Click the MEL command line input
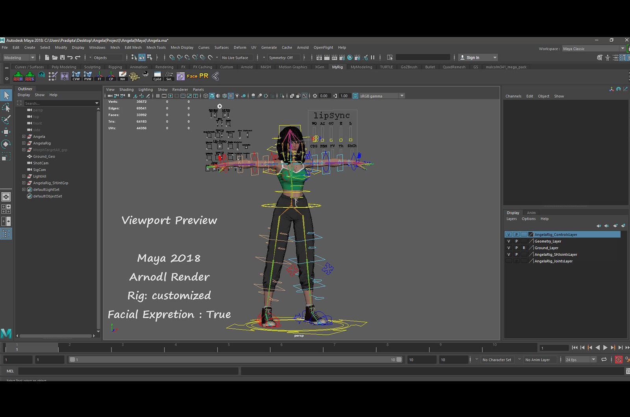The height and width of the screenshot is (417, 630). point(128,371)
